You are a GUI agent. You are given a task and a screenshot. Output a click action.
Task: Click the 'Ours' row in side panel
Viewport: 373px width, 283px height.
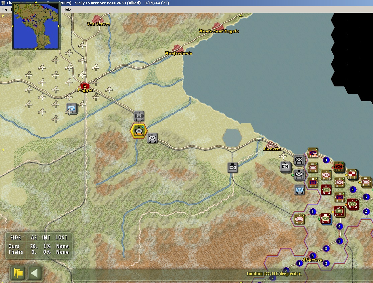tap(38, 246)
